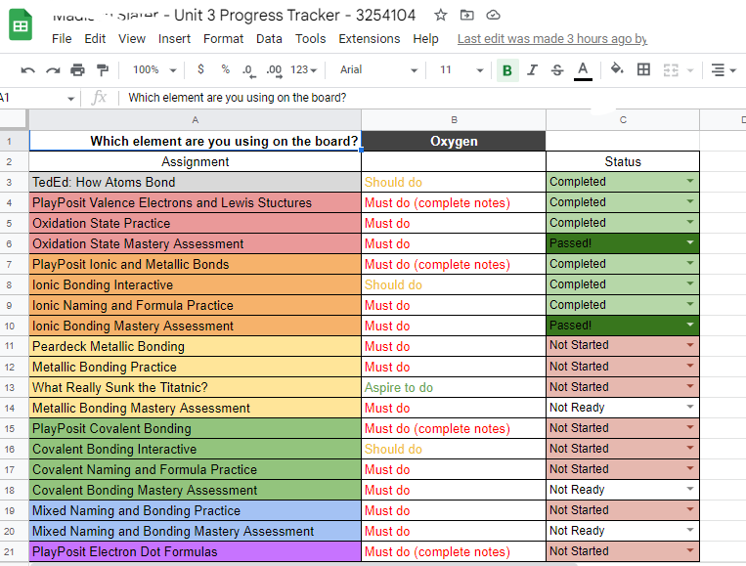Open the Extensions menu
The image size is (746, 566).
pos(370,39)
